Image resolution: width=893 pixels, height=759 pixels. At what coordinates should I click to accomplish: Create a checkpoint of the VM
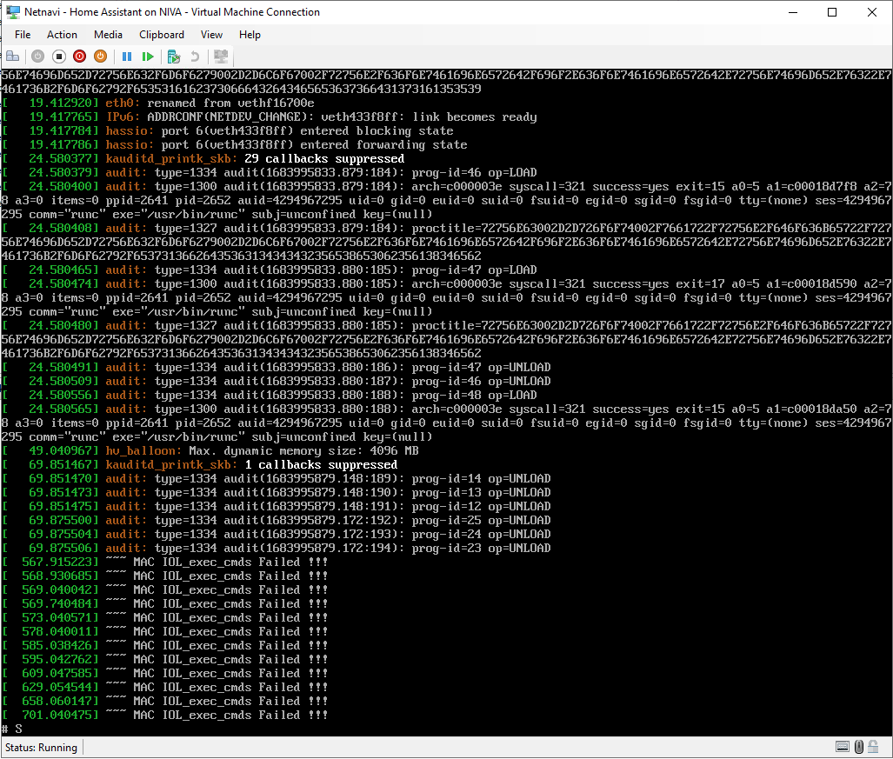tap(175, 56)
